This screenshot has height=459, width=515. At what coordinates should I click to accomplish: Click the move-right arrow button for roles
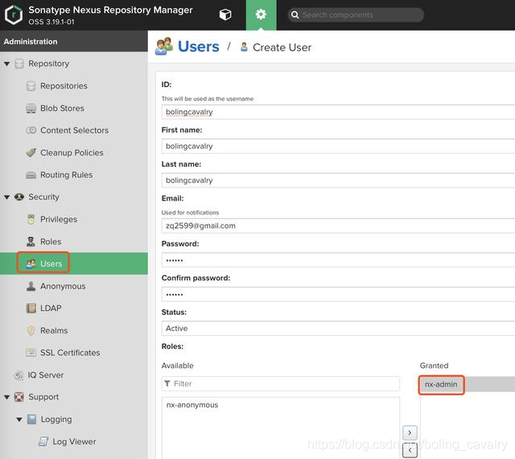click(x=410, y=433)
